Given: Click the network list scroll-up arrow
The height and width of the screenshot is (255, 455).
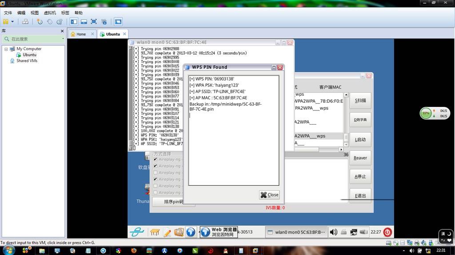Looking at the screenshot, I should (346, 95).
